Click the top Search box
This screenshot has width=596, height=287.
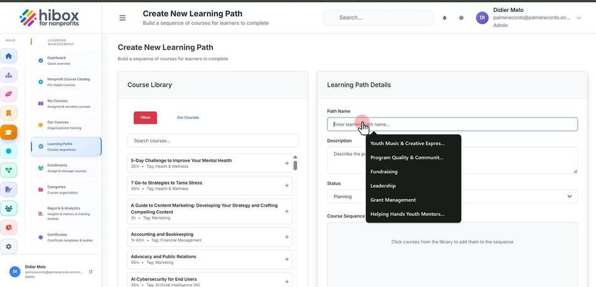(378, 18)
